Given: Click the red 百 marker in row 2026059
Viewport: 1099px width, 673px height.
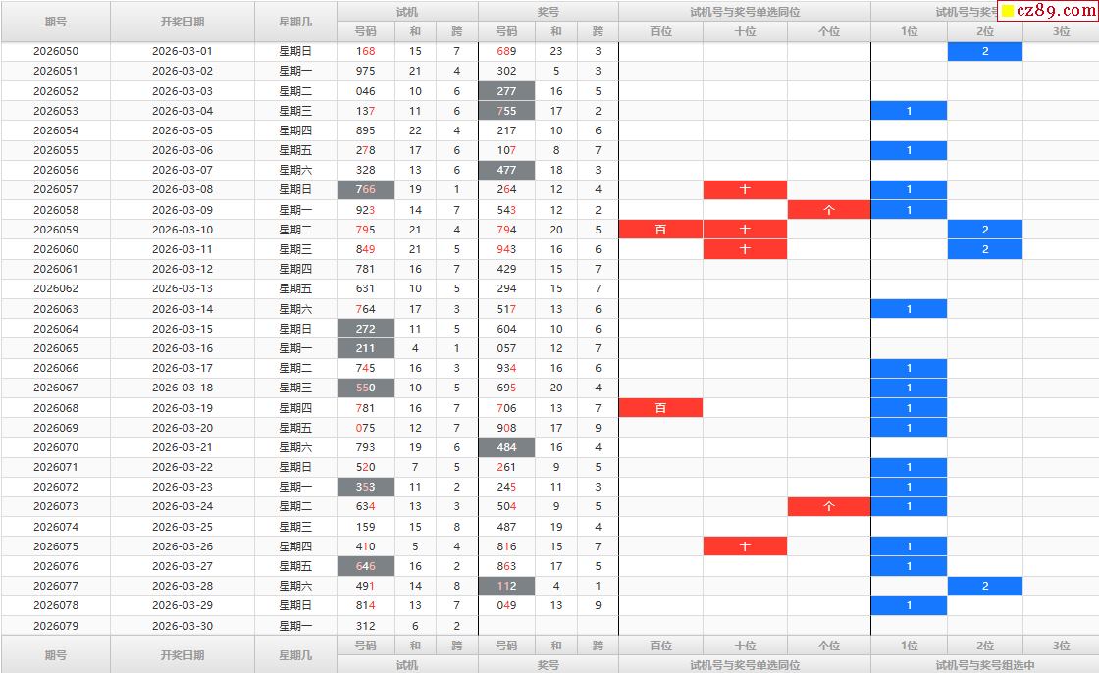Looking at the screenshot, I should pos(660,230).
